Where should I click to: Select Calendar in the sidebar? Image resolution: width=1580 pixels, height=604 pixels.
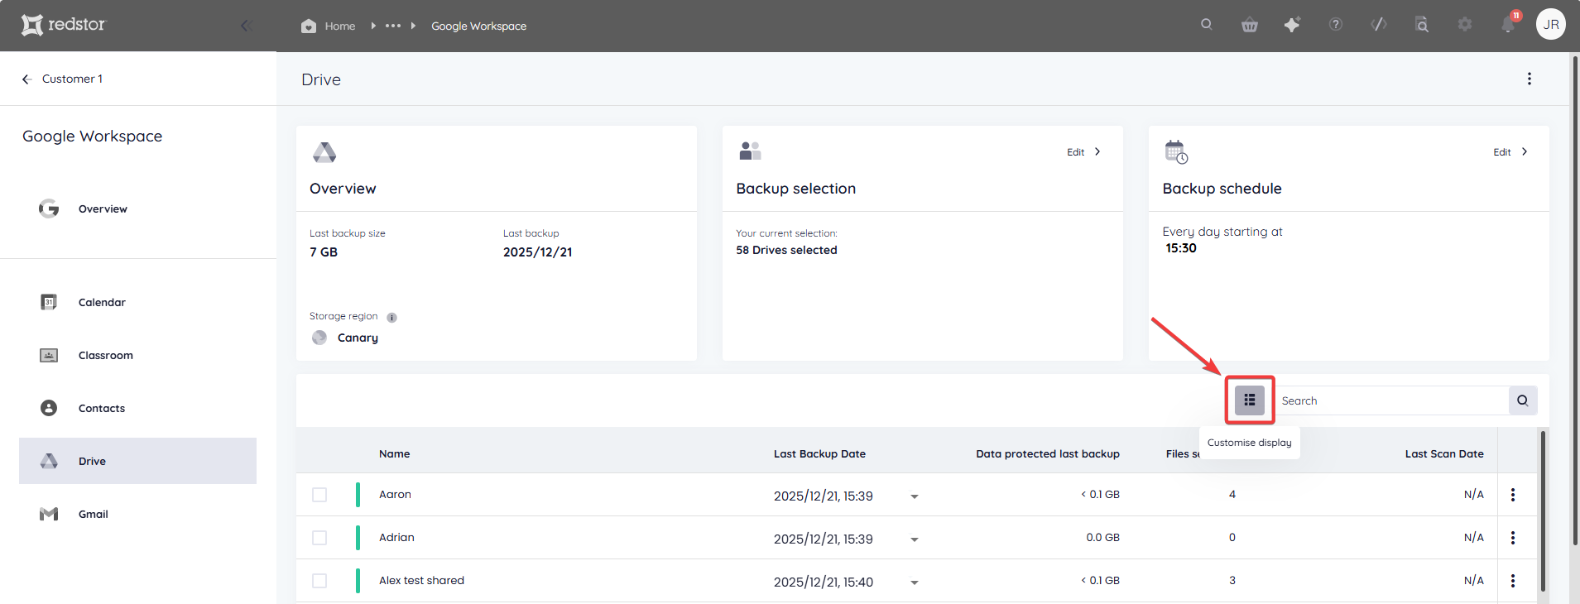tap(137, 302)
